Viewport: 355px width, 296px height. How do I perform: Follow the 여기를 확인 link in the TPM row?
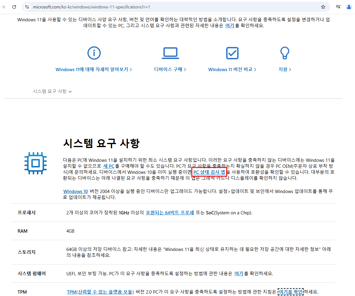point(290,292)
